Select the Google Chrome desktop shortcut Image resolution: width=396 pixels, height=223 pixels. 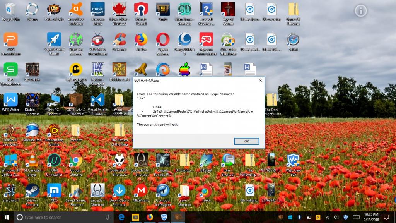click(76, 160)
